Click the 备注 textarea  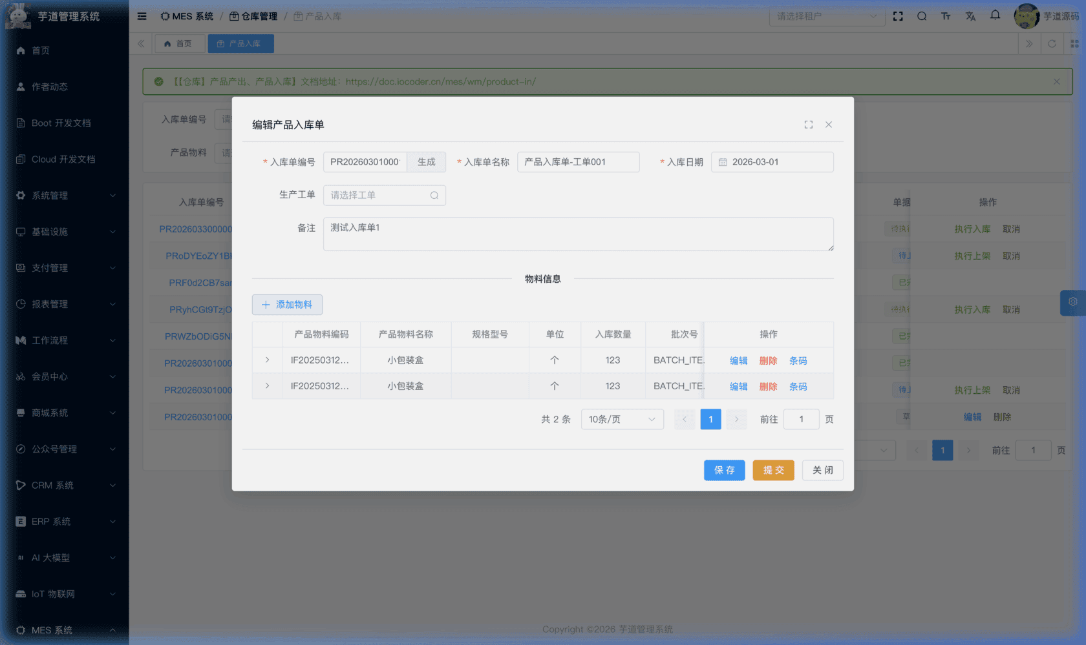(x=578, y=234)
